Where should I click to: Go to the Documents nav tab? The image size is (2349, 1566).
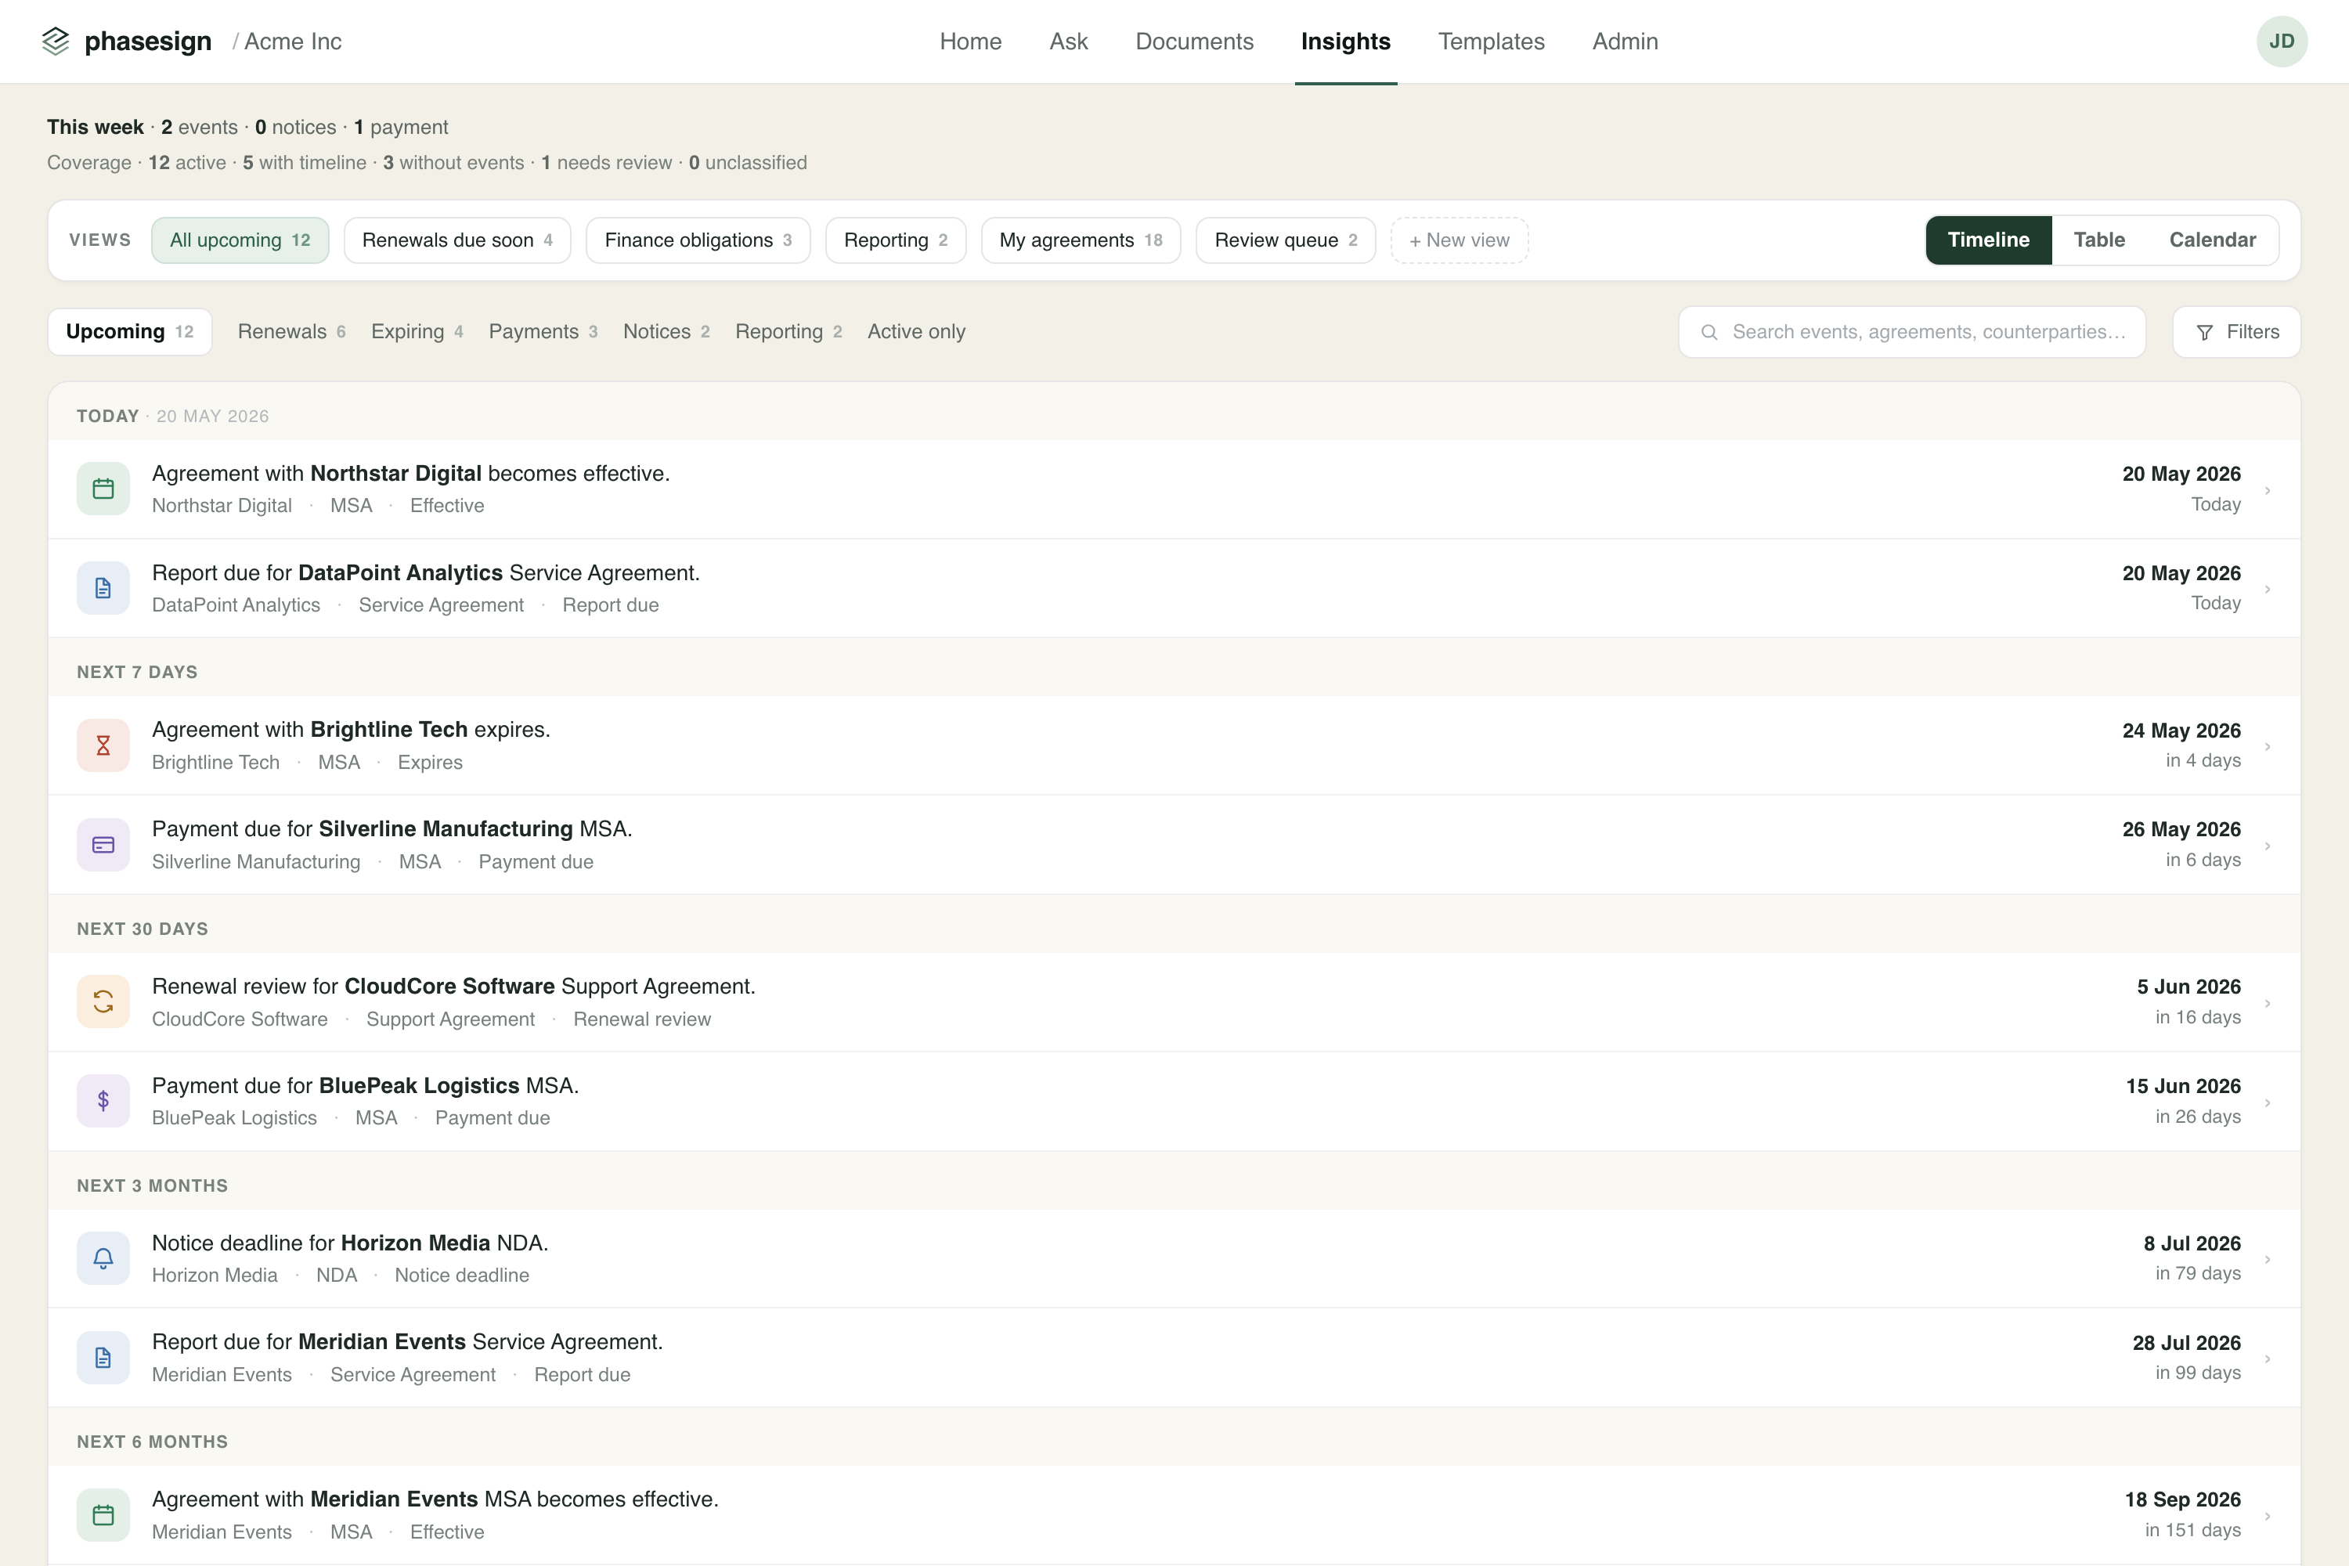point(1193,41)
